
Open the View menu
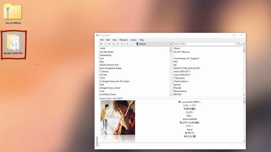point(115,40)
